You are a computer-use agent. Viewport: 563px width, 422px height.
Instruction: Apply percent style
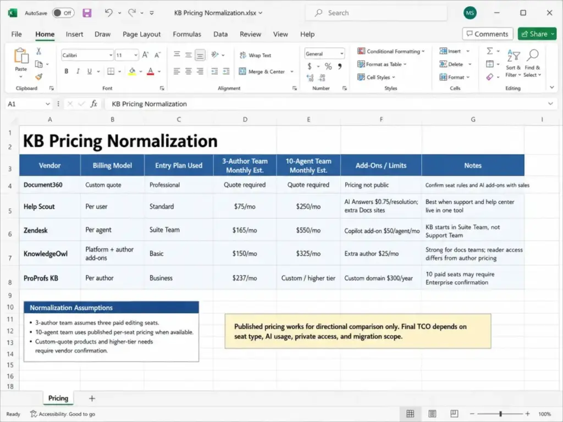point(328,66)
